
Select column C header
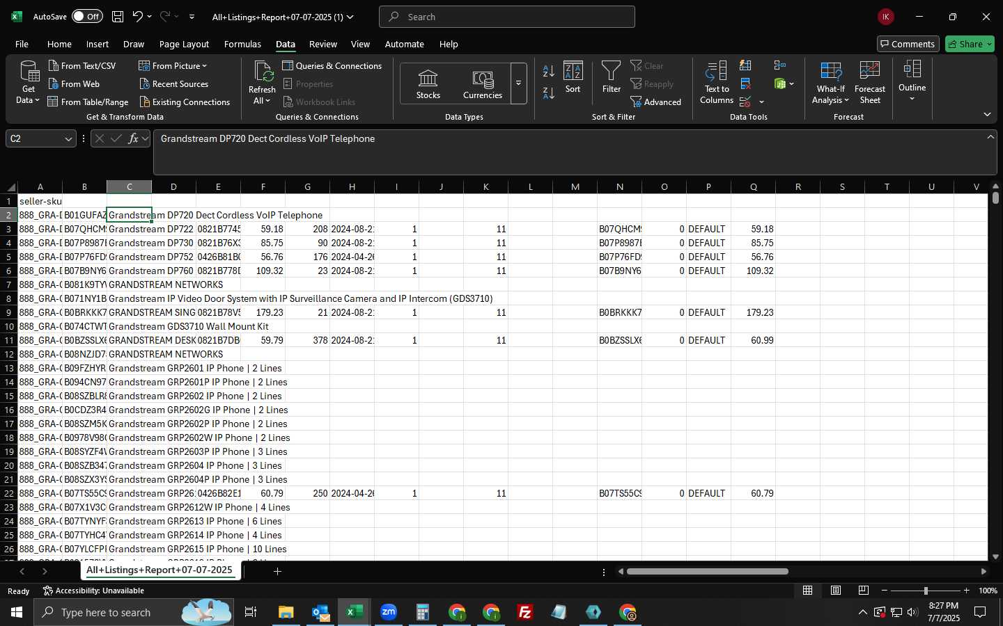pyautogui.click(x=129, y=186)
